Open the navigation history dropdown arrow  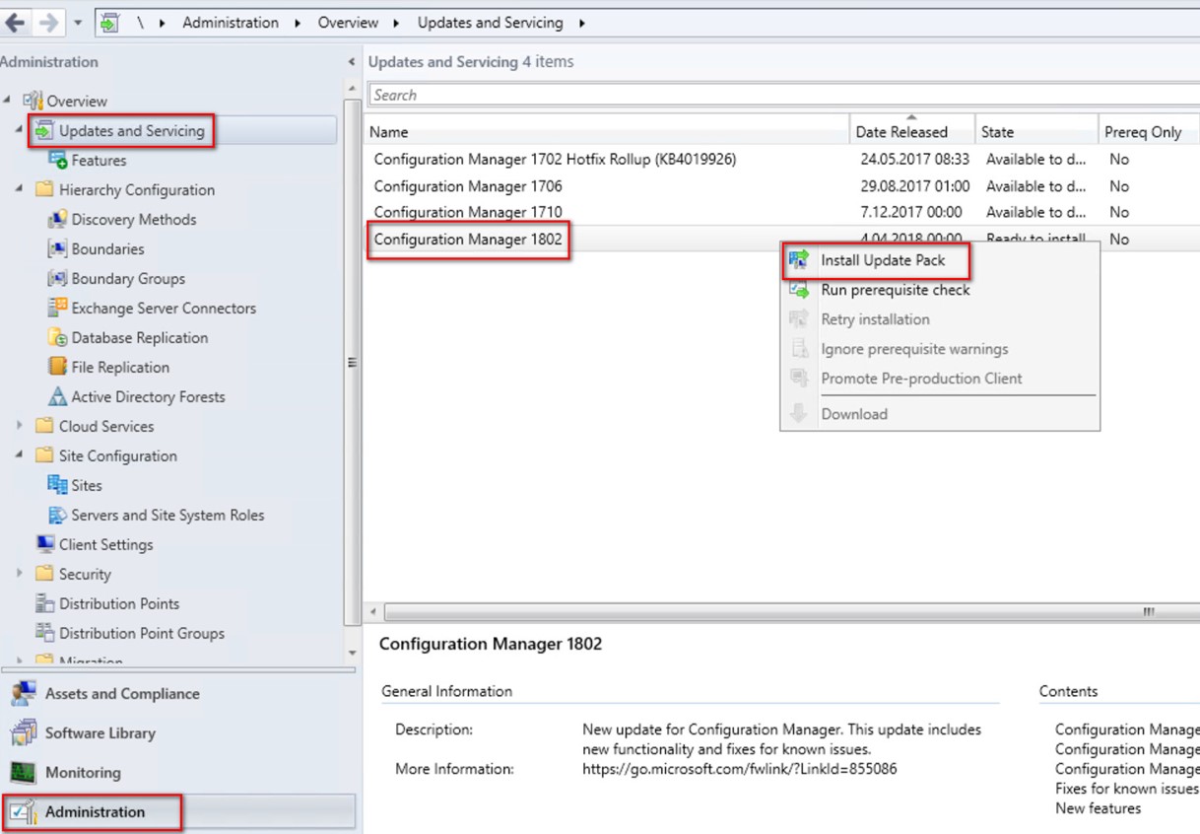(78, 23)
